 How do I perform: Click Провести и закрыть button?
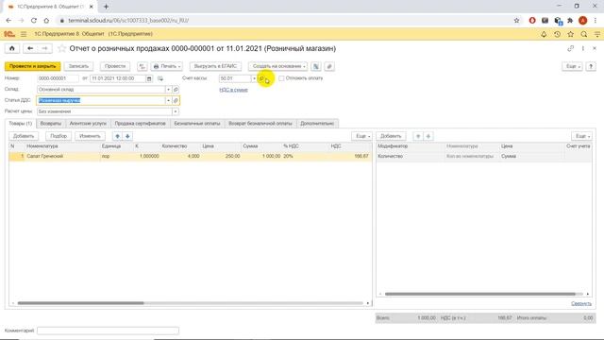[33, 66]
